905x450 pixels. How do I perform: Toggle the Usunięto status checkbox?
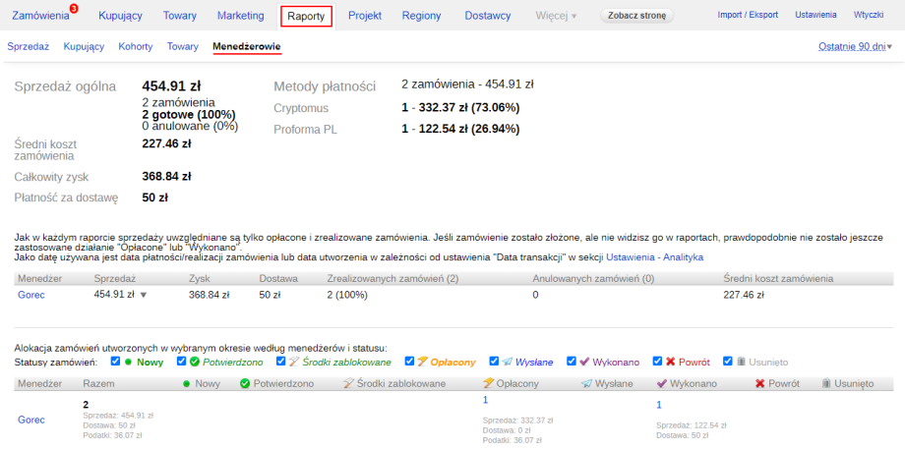click(x=728, y=361)
